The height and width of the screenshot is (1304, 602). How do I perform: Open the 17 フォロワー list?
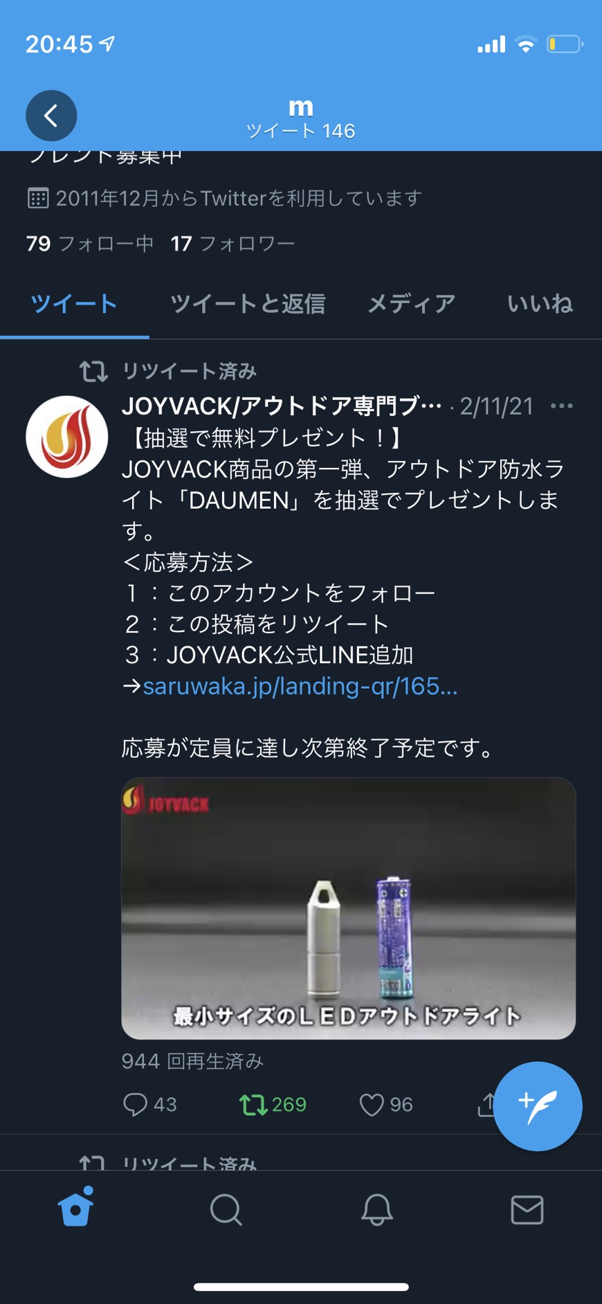(x=233, y=244)
